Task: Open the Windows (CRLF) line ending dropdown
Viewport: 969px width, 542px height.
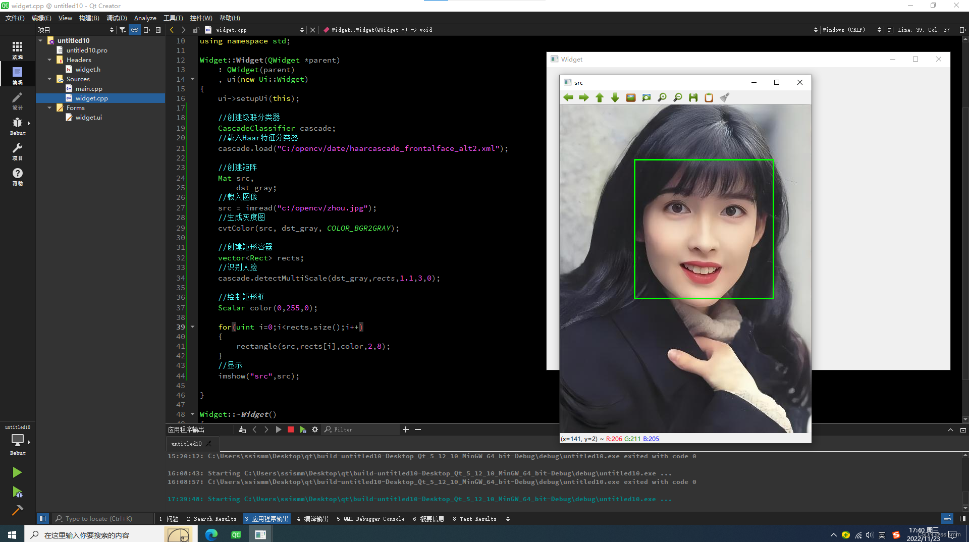Action: point(852,30)
